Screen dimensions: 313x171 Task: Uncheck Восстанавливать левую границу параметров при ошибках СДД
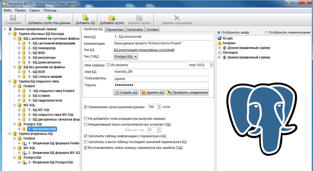85,148
